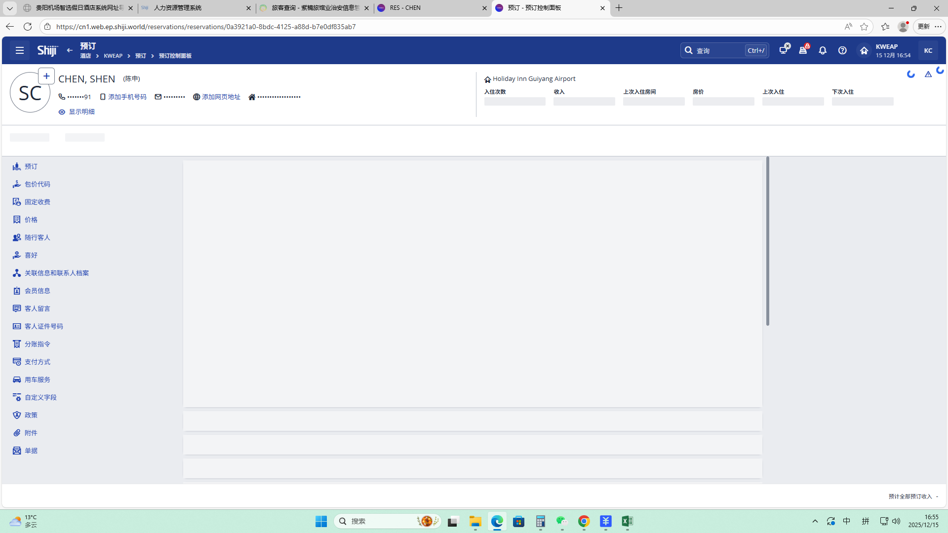
Task: Open the browser tab list dropdown arrow
Action: 9,8
